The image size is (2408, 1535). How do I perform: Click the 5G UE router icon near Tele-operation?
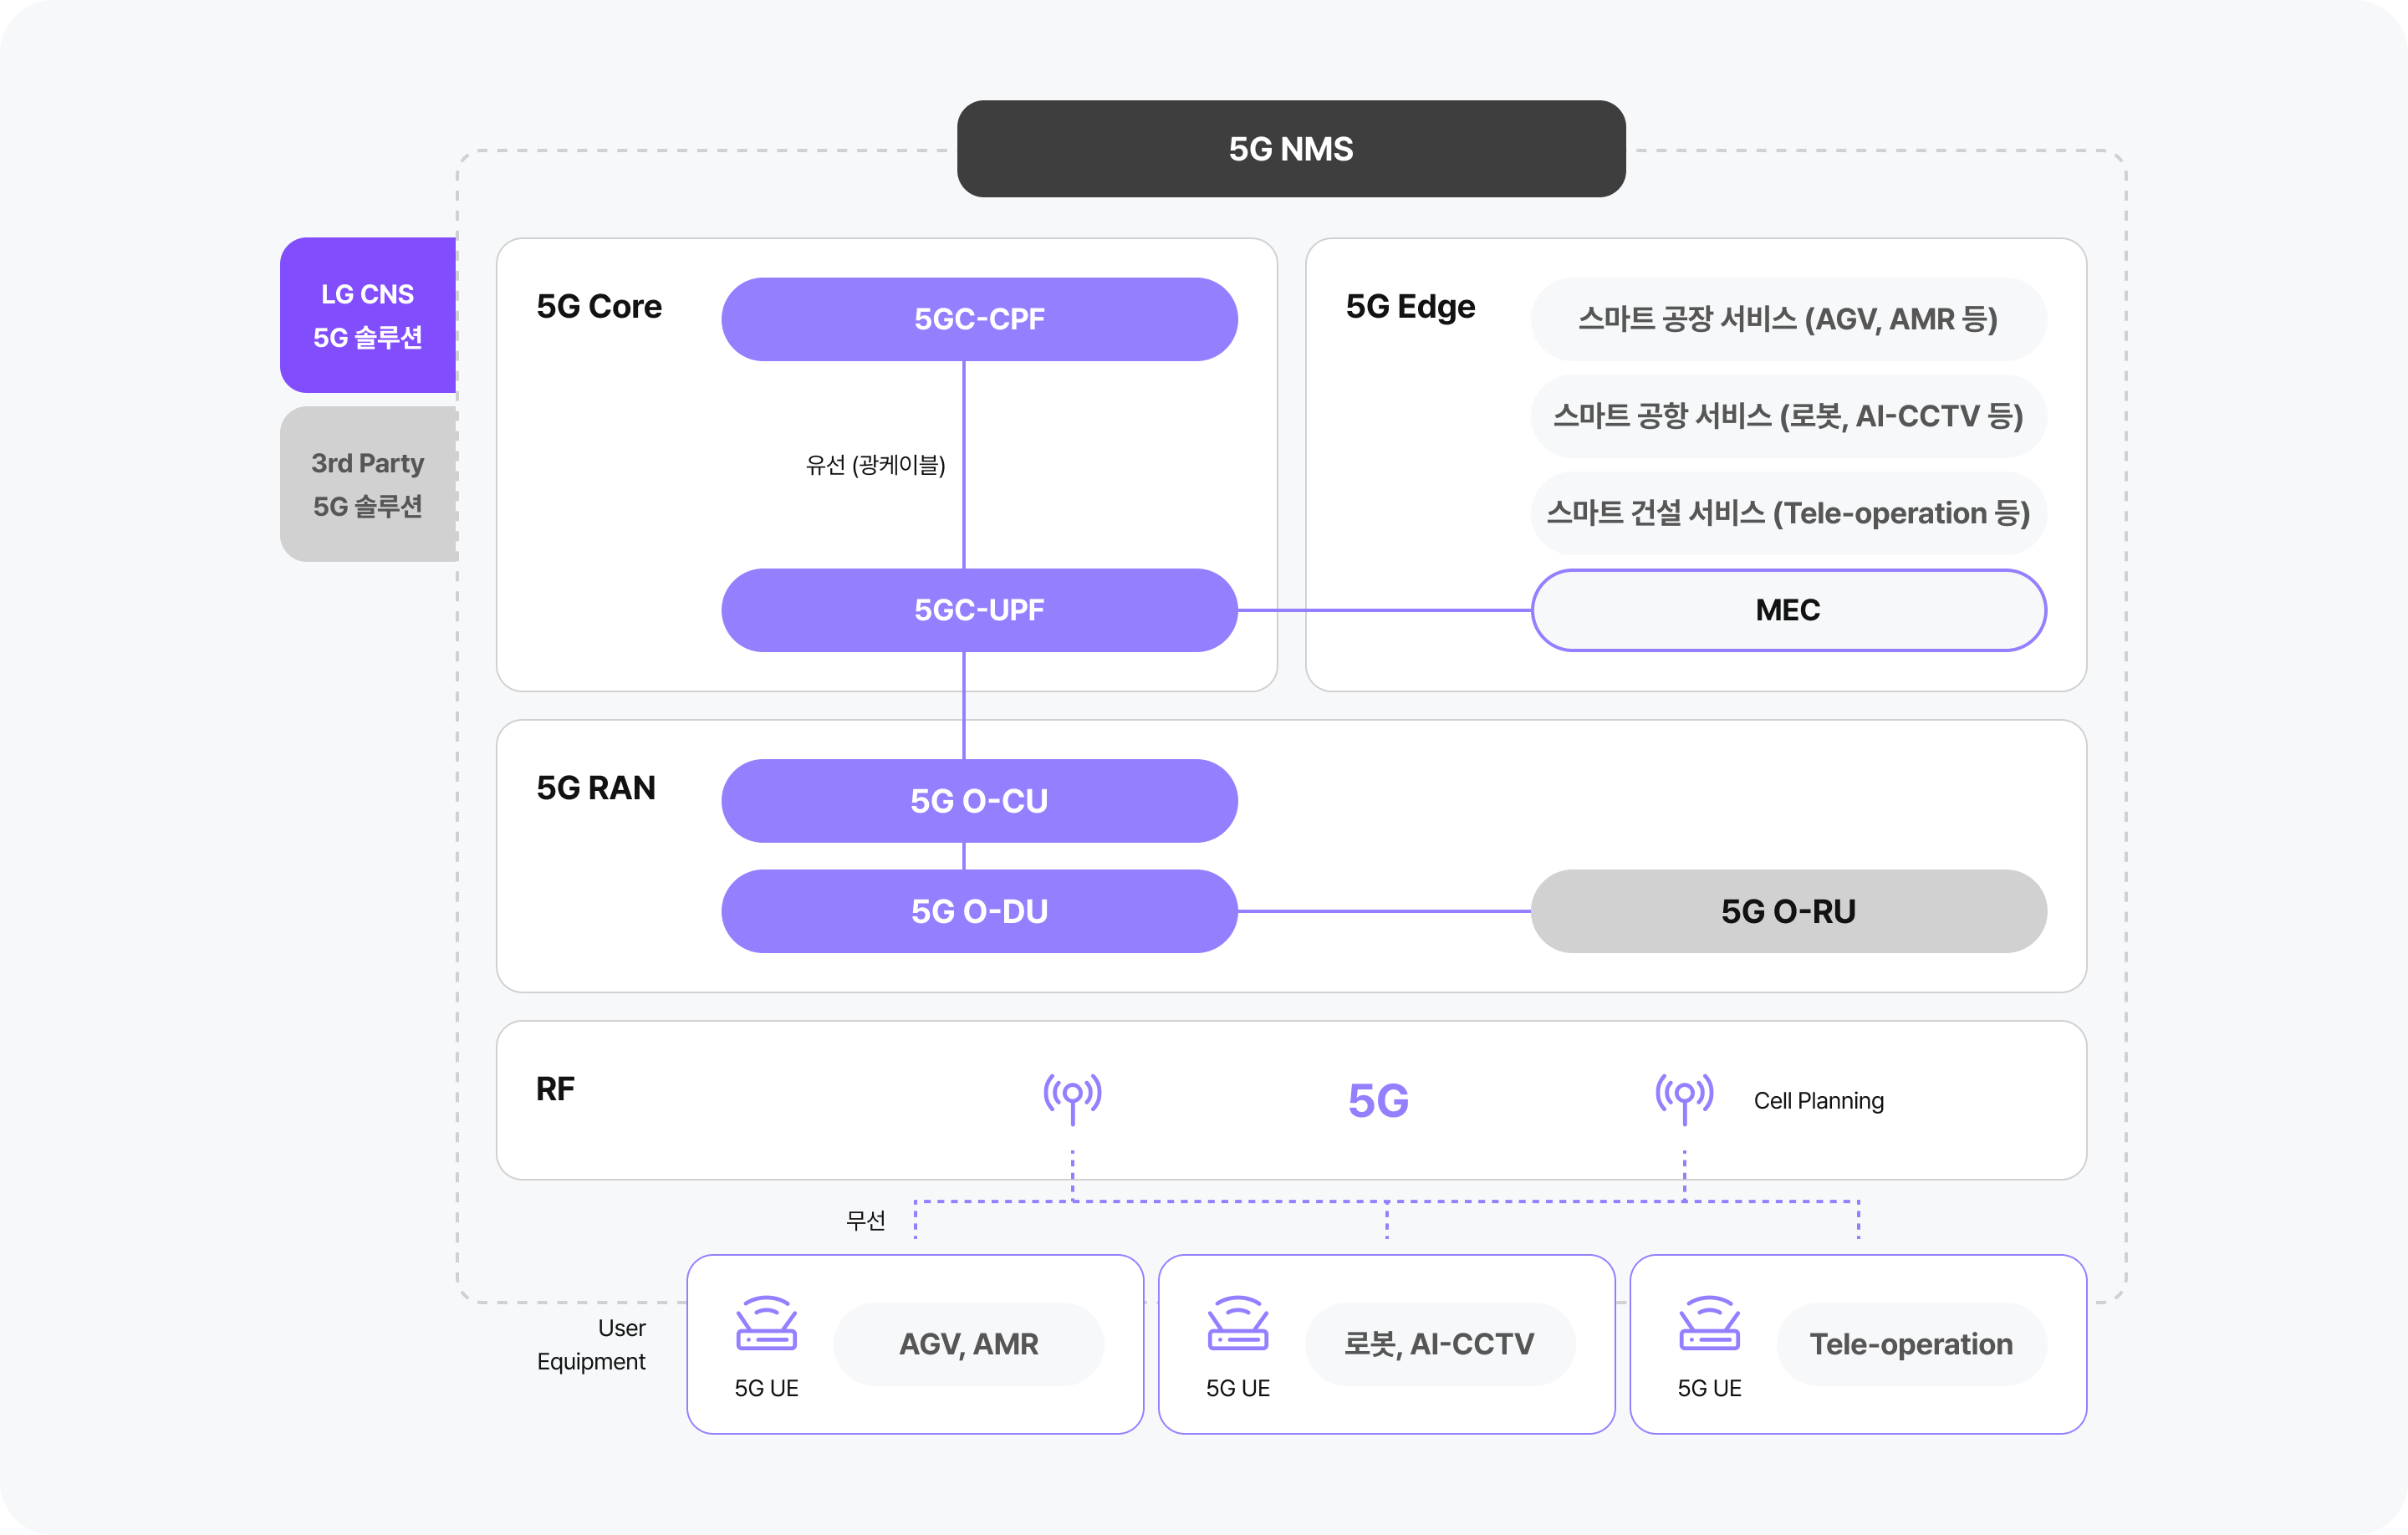(1709, 1324)
